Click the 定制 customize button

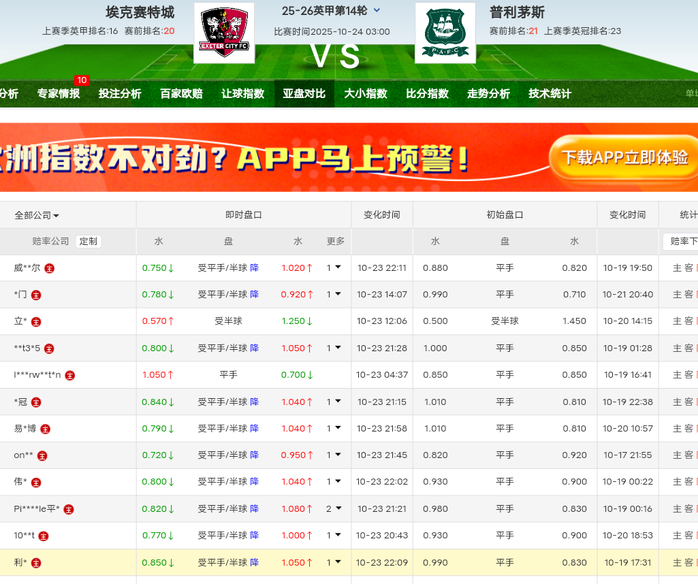(x=88, y=241)
